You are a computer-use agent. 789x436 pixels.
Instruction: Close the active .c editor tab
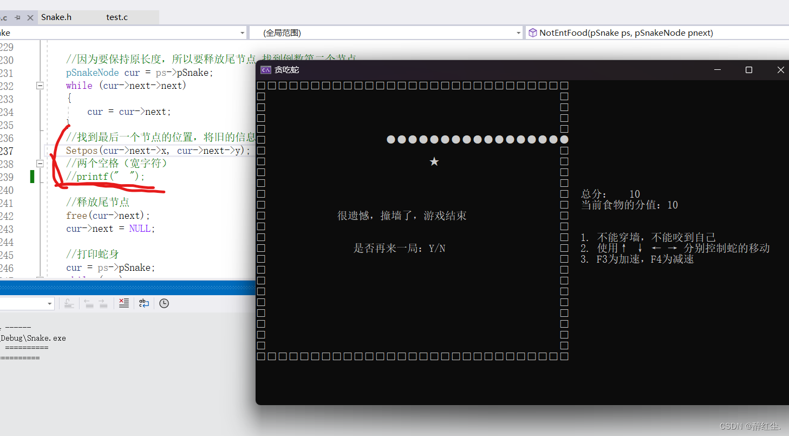point(31,17)
